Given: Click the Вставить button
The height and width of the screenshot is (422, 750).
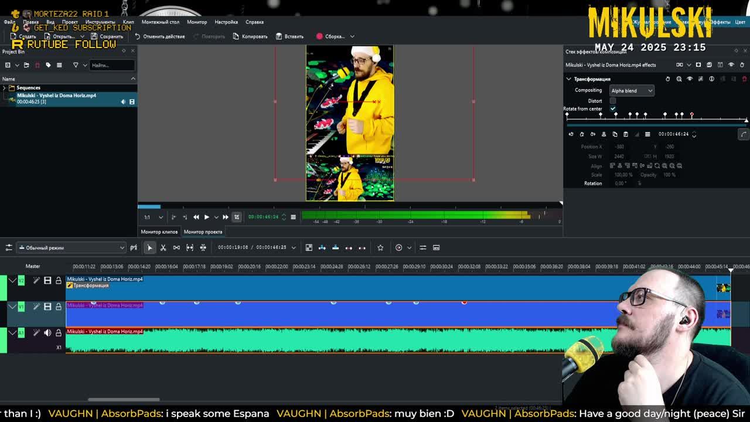Looking at the screenshot, I should [x=289, y=36].
